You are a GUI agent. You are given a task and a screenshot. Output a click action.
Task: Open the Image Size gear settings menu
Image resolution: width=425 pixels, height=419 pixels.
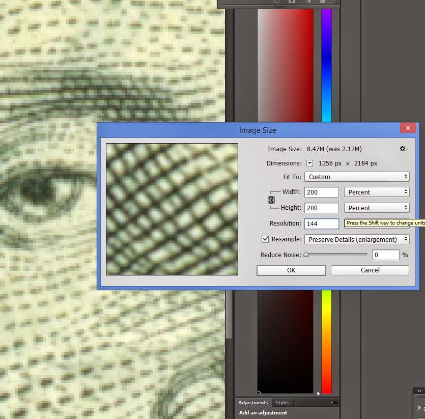[404, 149]
